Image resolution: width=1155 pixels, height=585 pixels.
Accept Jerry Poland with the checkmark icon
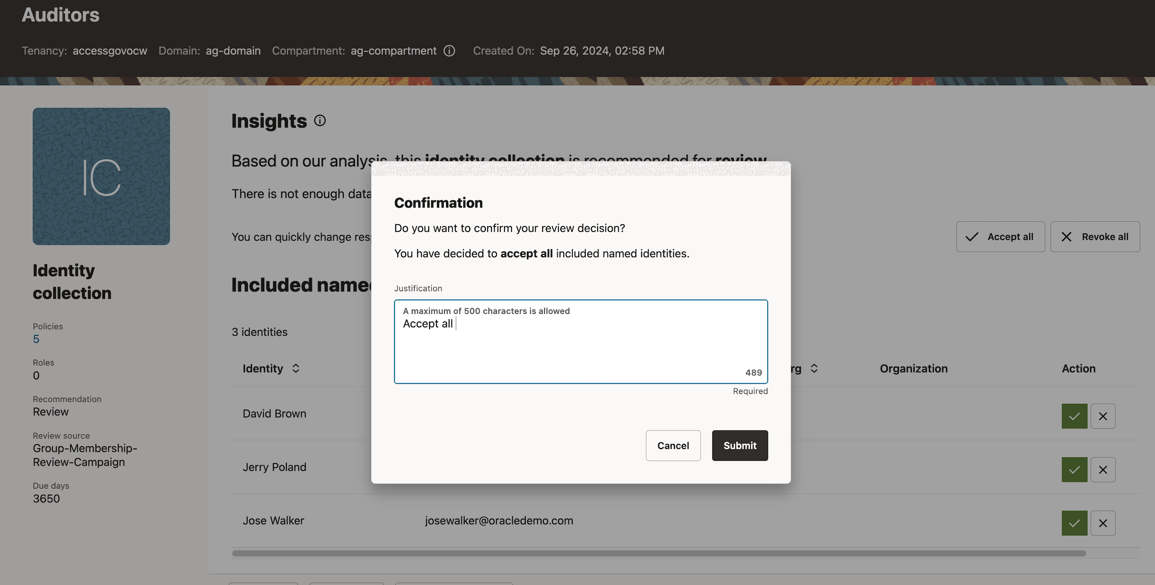pos(1074,469)
